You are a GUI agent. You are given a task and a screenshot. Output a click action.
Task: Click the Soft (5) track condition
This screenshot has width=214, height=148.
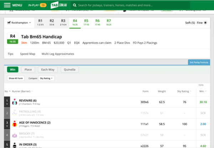point(190,23)
